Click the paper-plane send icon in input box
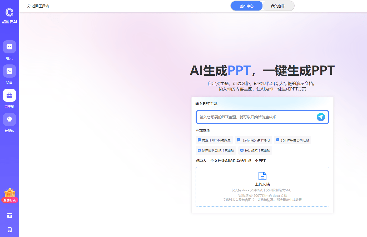This screenshot has height=237, width=367. click(x=321, y=117)
